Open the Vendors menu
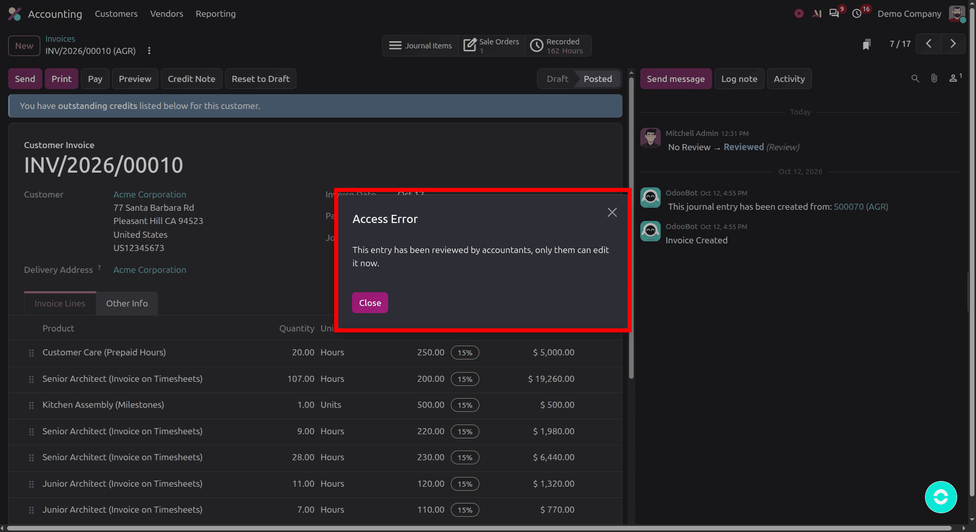 (167, 14)
